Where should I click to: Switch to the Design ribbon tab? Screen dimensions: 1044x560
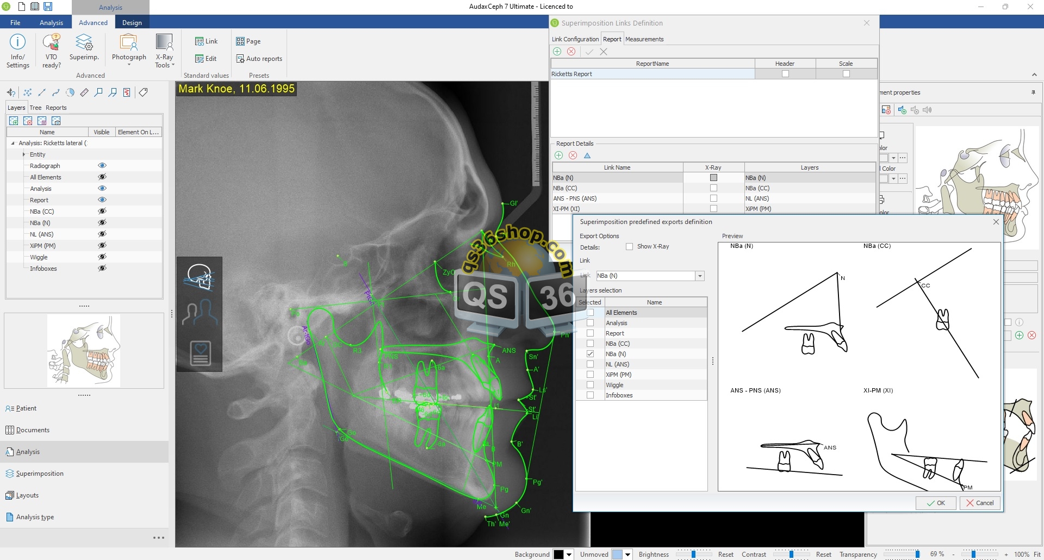[132, 23]
